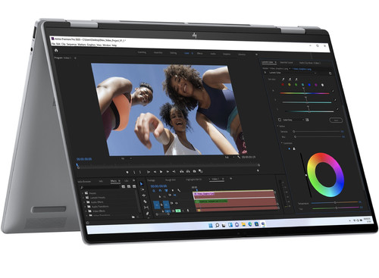Toggle the green Mute button on the audio track
Viewport: 379px width, 278px height.
click(178, 211)
